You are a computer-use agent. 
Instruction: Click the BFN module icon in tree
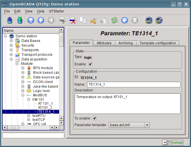(29, 68)
